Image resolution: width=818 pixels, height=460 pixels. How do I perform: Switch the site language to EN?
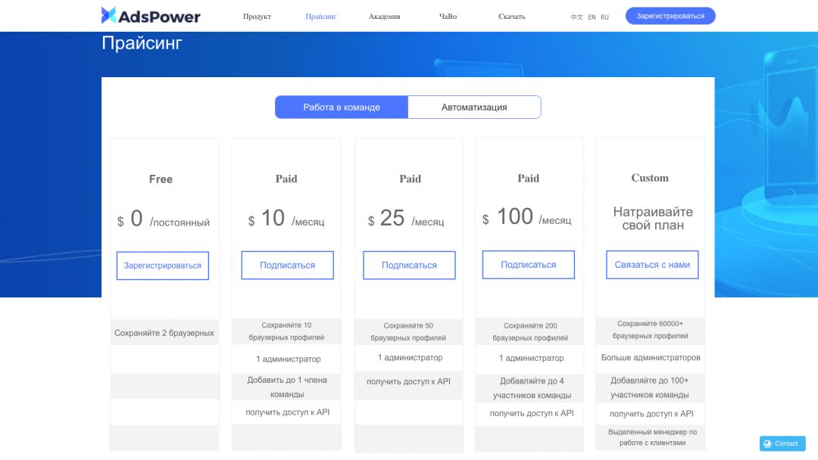pyautogui.click(x=591, y=16)
